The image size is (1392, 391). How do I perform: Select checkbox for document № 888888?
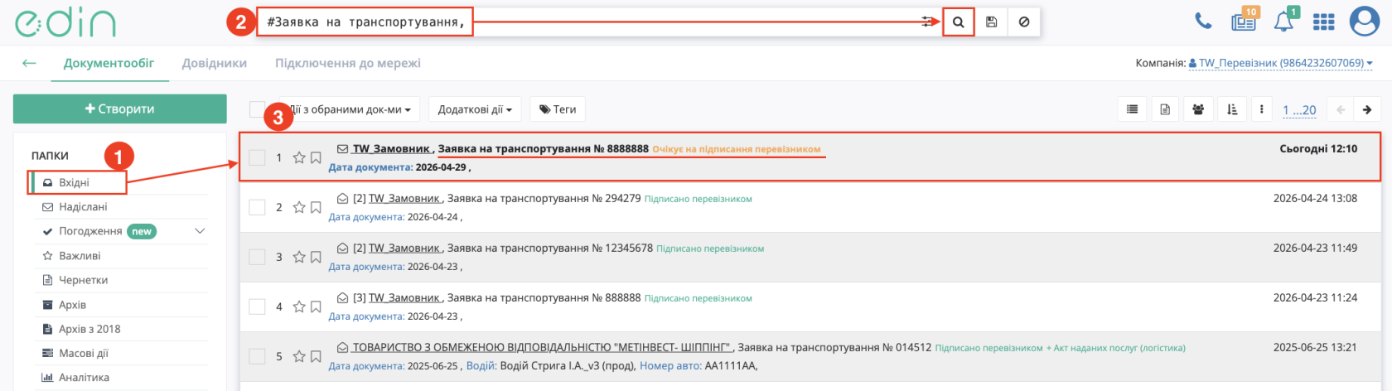pyautogui.click(x=258, y=307)
